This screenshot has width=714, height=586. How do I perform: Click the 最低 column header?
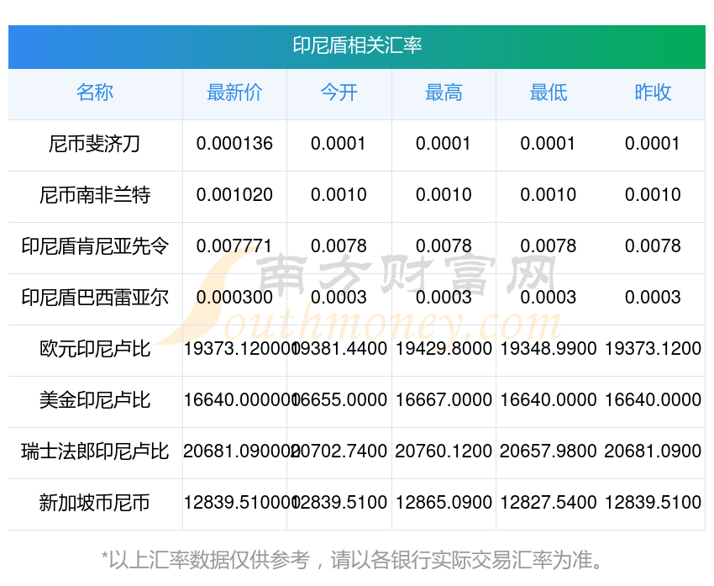coord(548,93)
